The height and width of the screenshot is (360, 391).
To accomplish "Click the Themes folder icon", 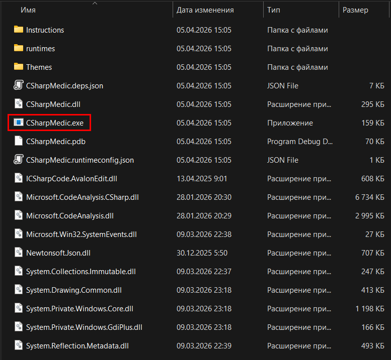I will click(19, 67).
